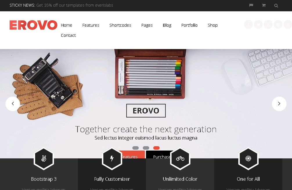Screen dimensions: 292x190
Task: Open the Facebook social icon
Action: click(248, 24)
